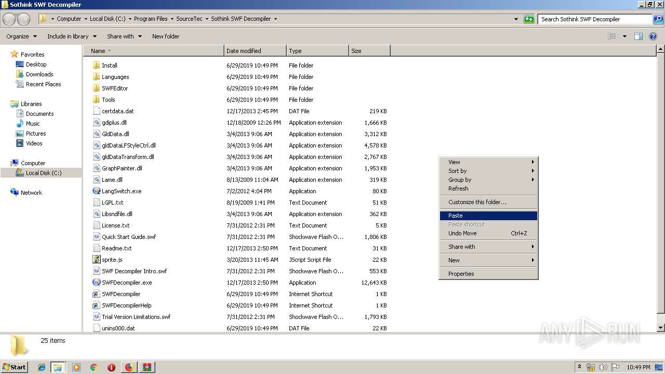Select the gdiplus.dll file icon
This screenshot has height=374, width=665.
pos(96,123)
